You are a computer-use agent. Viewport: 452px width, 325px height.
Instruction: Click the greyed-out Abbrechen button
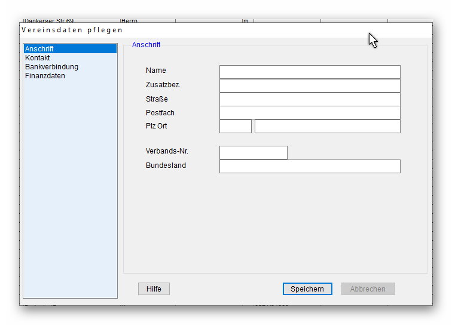click(368, 289)
